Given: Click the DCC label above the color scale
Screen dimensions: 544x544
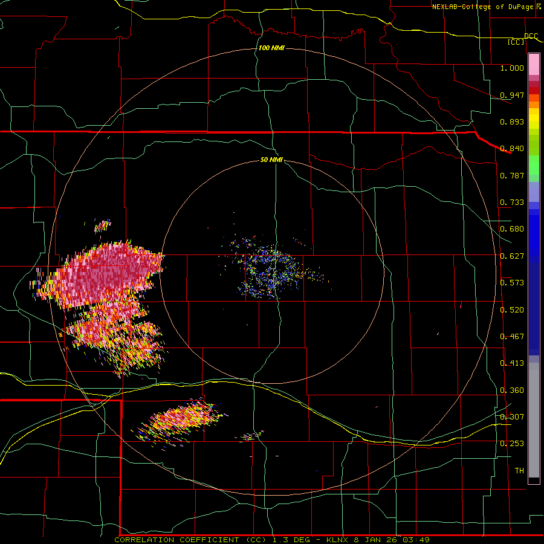Looking at the screenshot, I should click(531, 36).
